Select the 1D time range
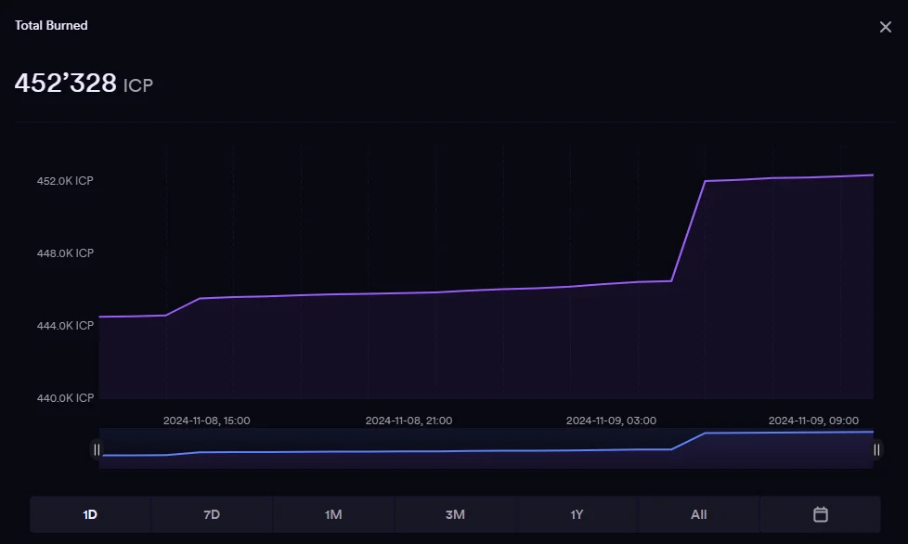This screenshot has width=908, height=544. click(x=90, y=514)
